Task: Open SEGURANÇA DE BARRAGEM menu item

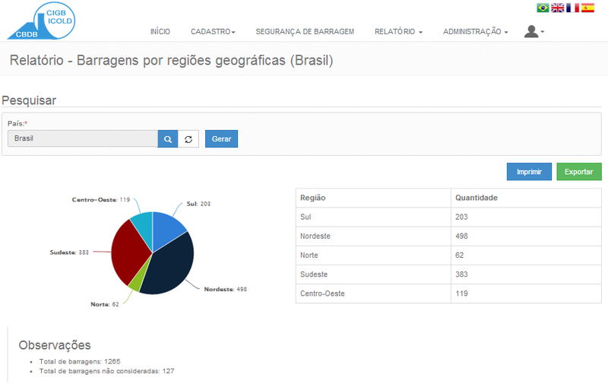Action: pyautogui.click(x=305, y=32)
